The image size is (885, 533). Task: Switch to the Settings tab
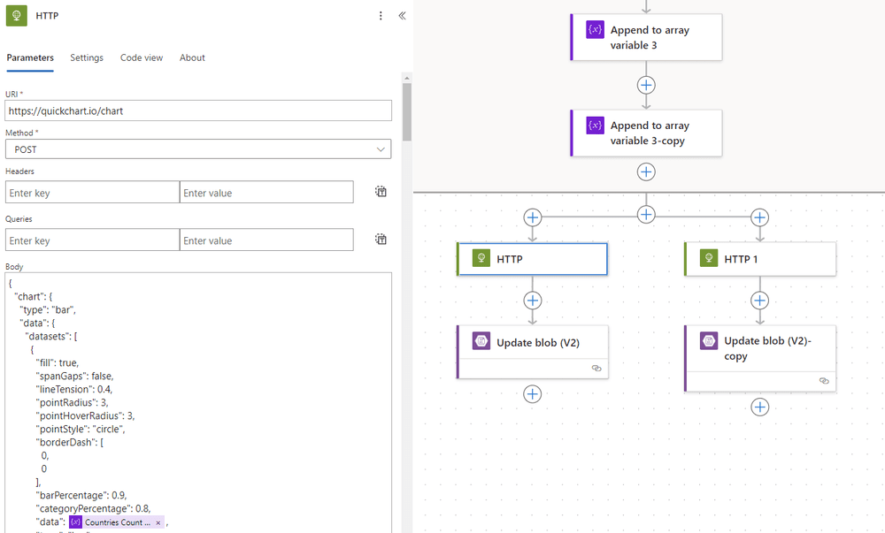tap(86, 57)
